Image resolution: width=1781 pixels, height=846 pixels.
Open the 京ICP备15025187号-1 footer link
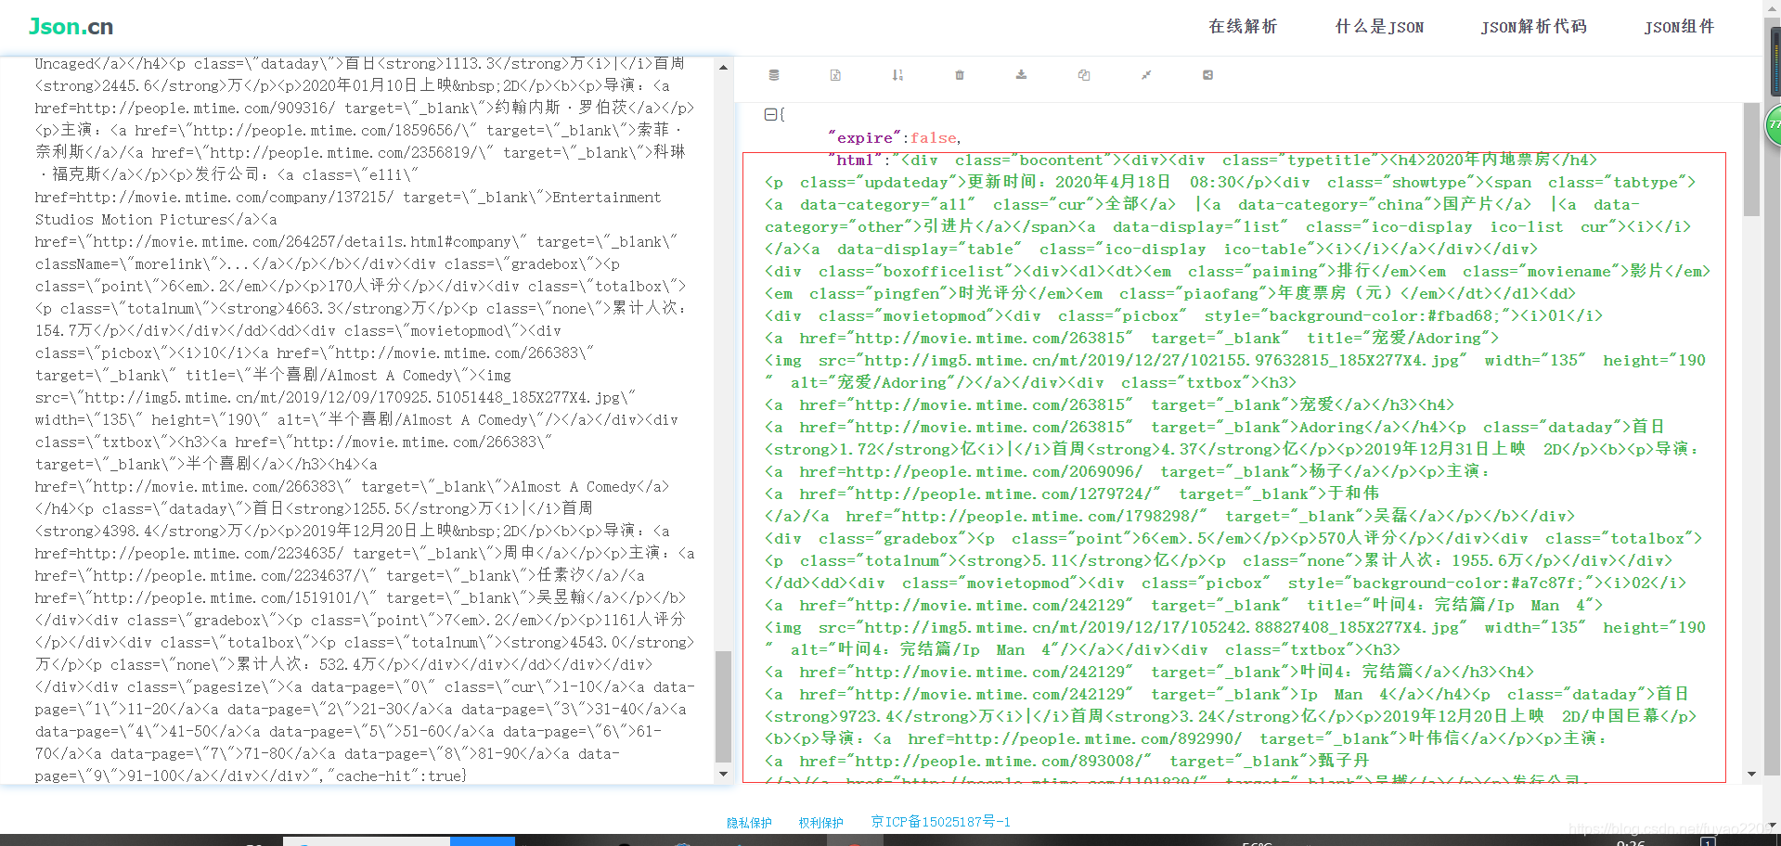pyautogui.click(x=940, y=822)
